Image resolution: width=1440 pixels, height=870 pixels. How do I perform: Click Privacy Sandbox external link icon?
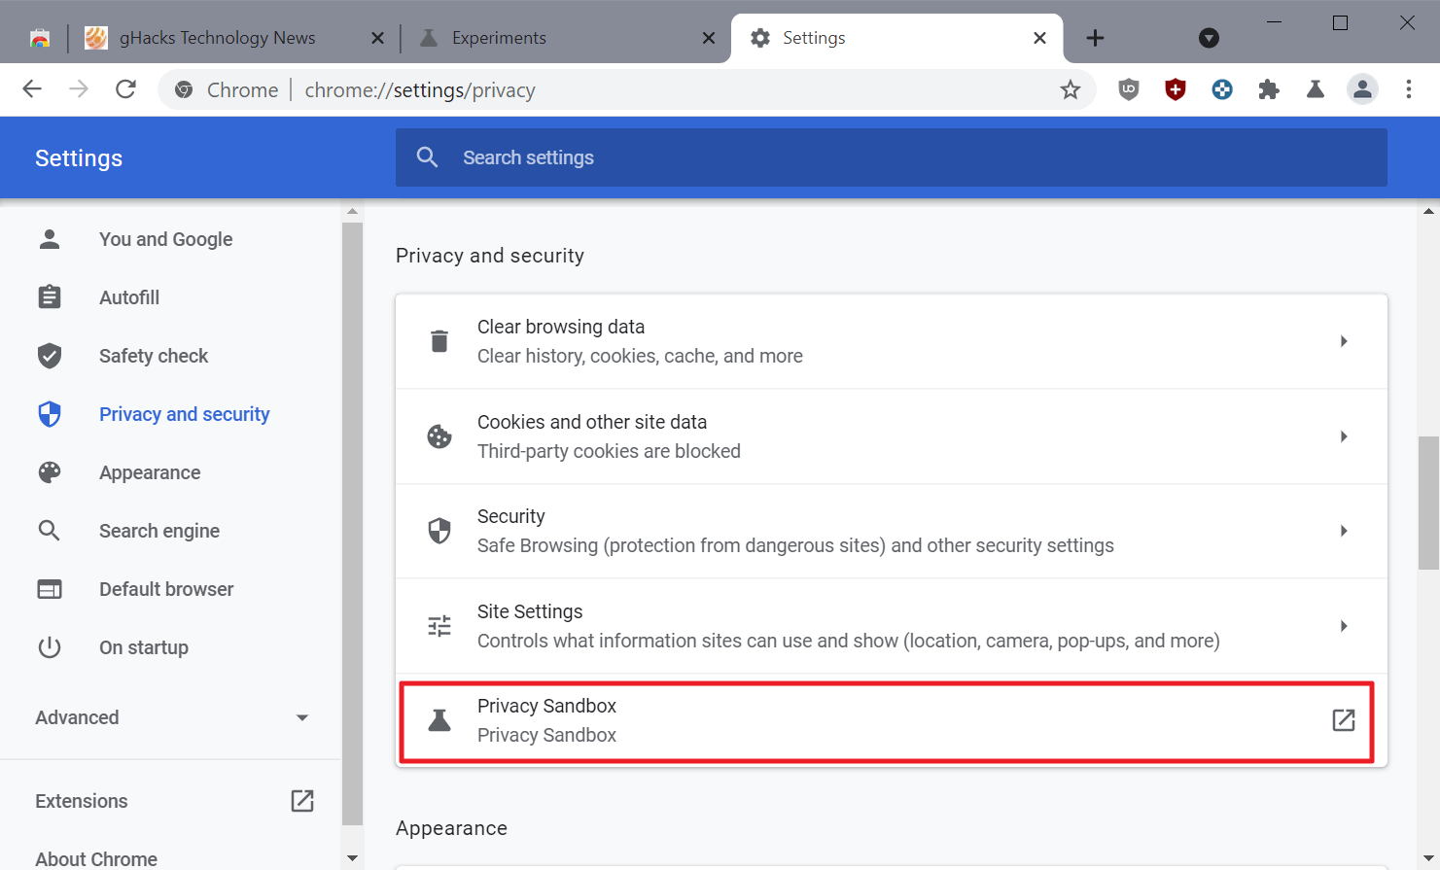click(x=1344, y=720)
